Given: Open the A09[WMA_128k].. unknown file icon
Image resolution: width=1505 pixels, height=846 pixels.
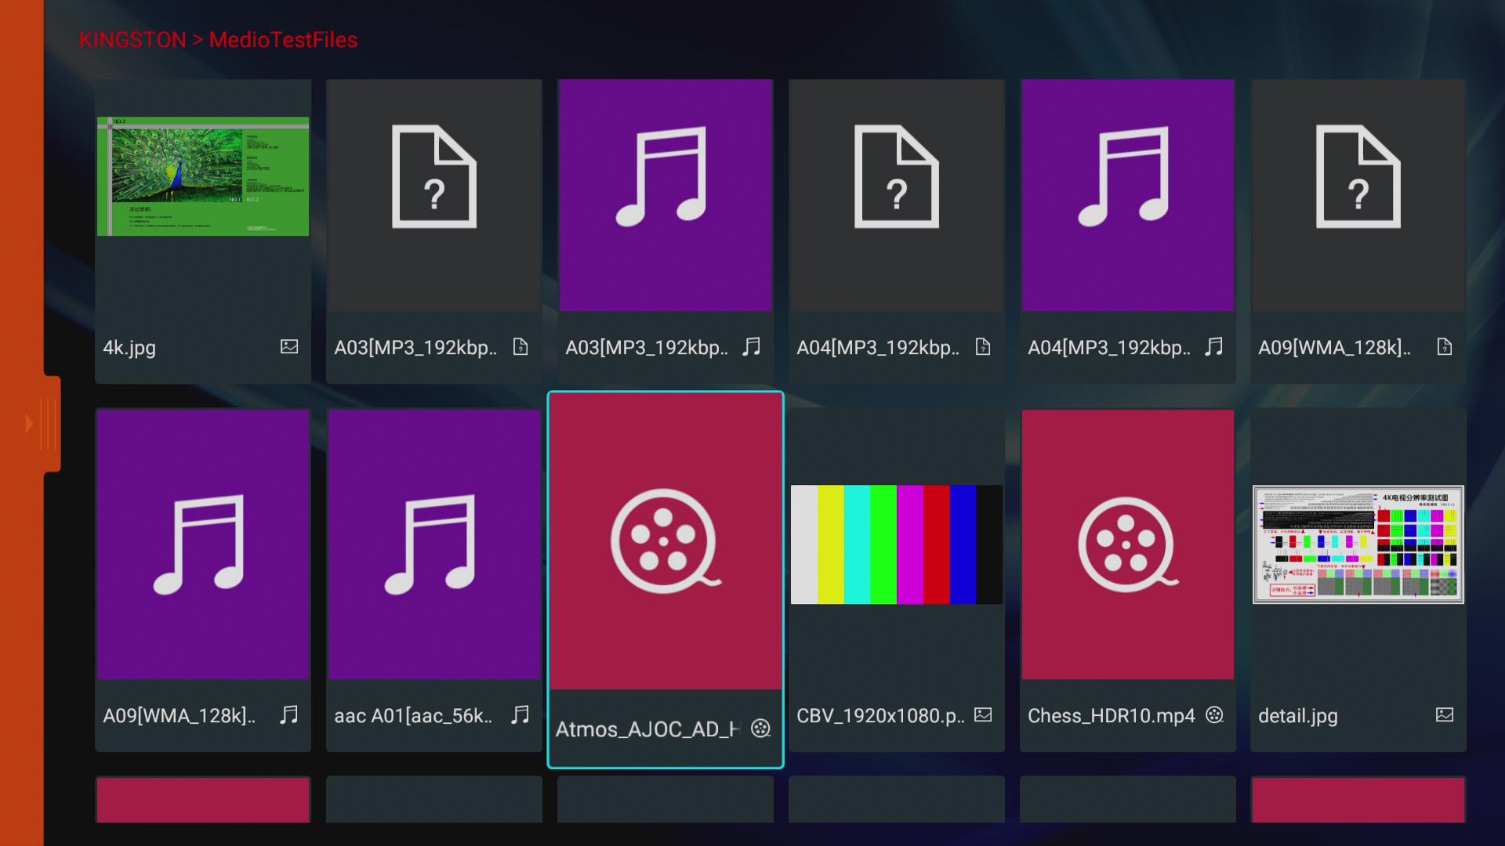Looking at the screenshot, I should [x=1358, y=177].
